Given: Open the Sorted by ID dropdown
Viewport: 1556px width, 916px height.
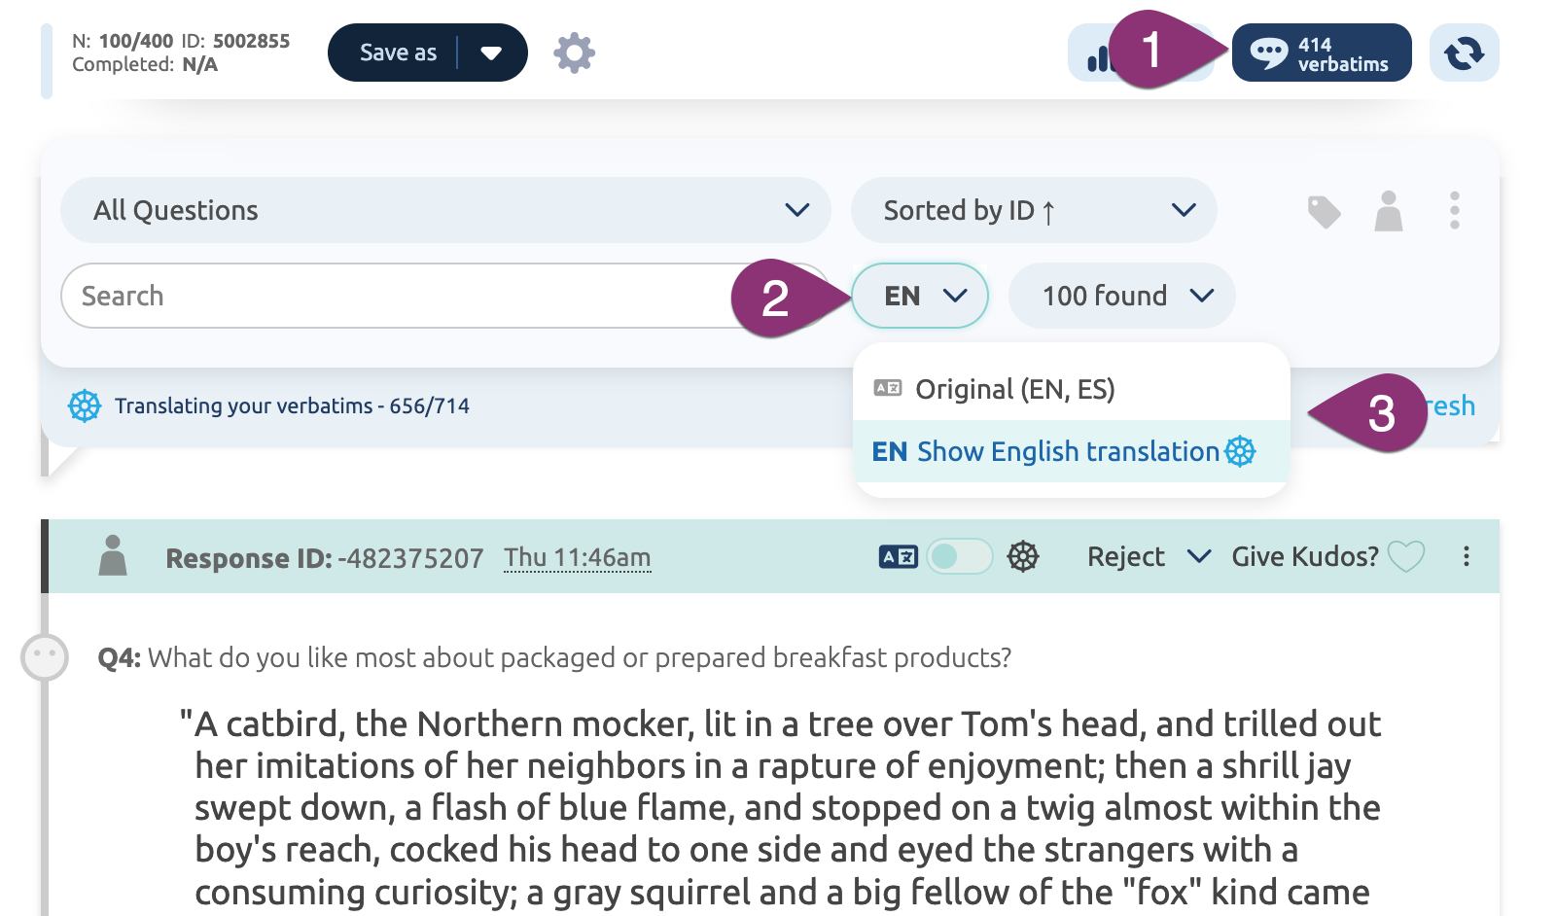Looking at the screenshot, I should (1033, 210).
